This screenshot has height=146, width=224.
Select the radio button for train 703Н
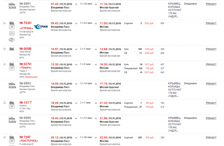pyautogui.click(x=5, y=23)
